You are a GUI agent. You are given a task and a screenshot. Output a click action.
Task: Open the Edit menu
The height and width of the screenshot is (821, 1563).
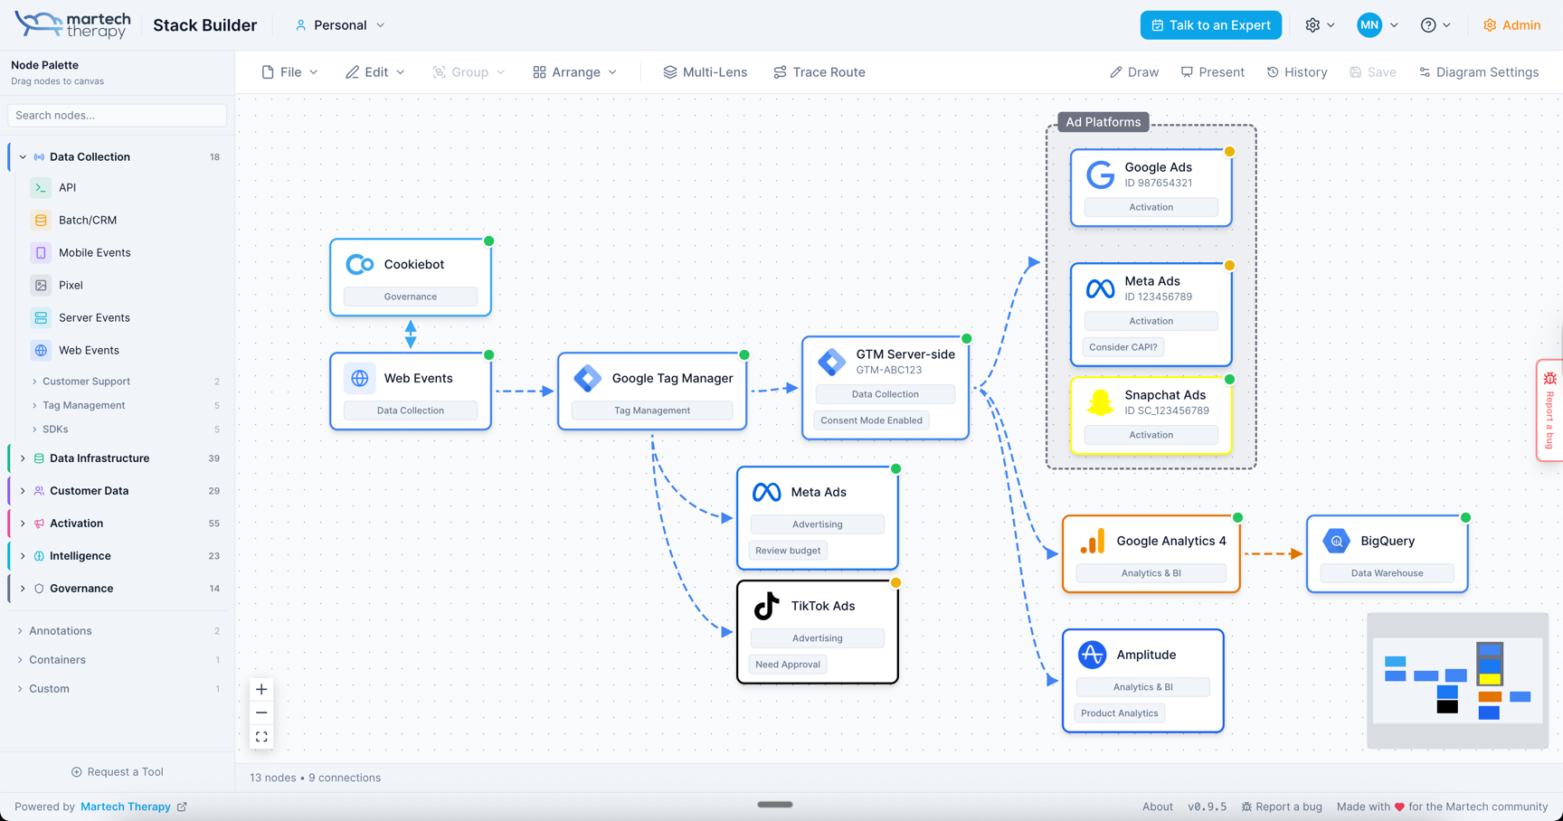374,71
